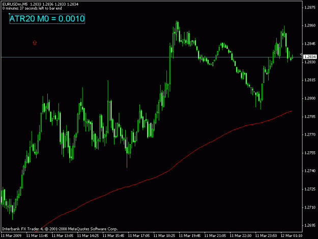The width and height of the screenshot is (318, 239).
Task: Click the 11 Mar 18:25 time label
Action: (x=164, y=236)
